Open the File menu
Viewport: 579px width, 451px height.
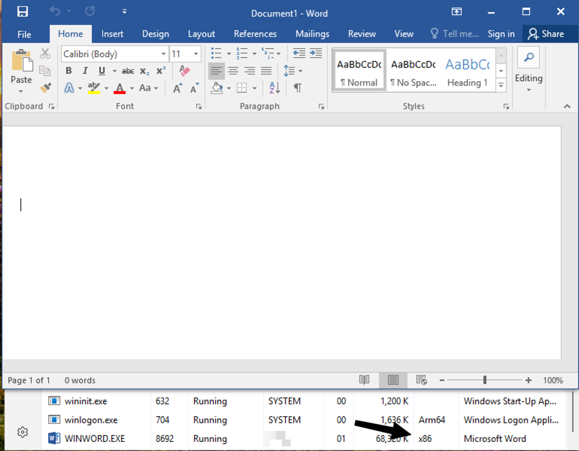point(24,34)
